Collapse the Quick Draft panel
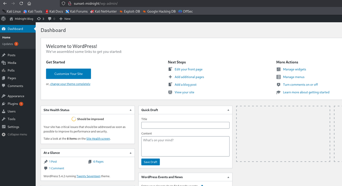Image resolution: width=342 pixels, height=186 pixels. click(x=228, y=110)
